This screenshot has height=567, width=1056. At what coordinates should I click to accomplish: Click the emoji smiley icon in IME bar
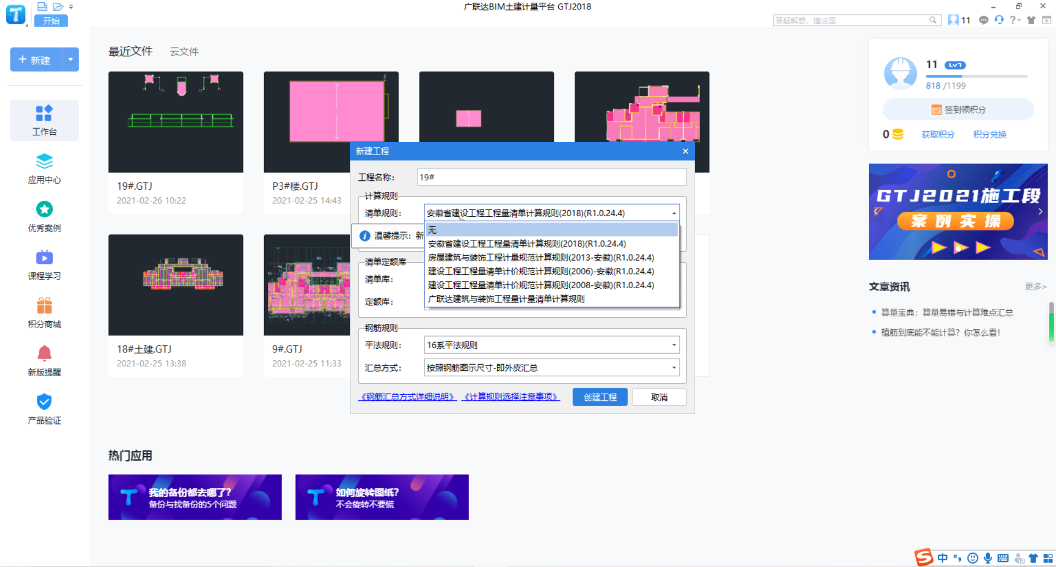click(972, 558)
